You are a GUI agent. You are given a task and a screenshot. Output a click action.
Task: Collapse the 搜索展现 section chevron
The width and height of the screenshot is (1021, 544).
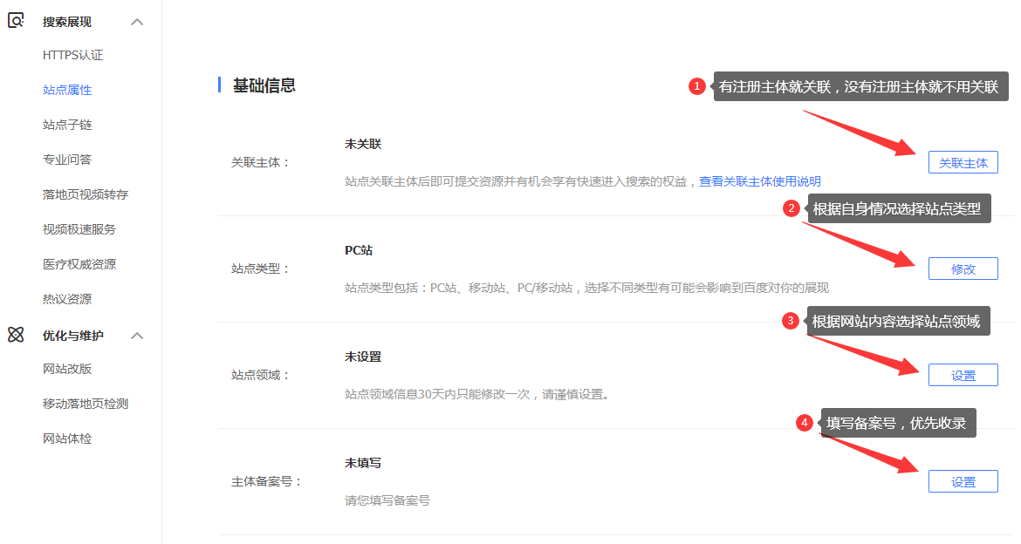click(137, 22)
